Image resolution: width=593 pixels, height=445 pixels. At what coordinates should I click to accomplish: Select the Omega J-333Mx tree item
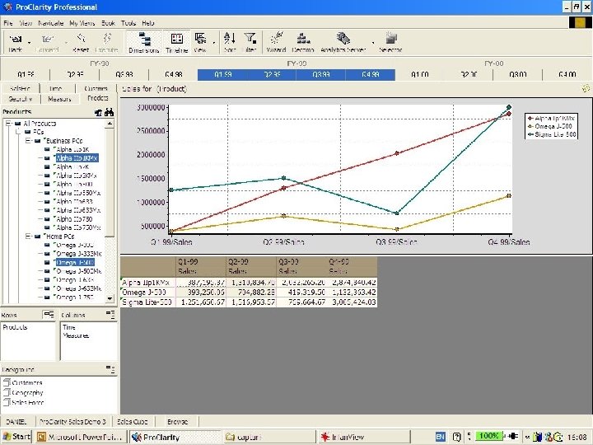click(78, 254)
